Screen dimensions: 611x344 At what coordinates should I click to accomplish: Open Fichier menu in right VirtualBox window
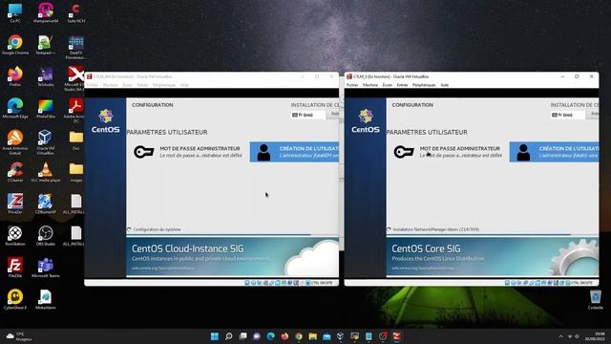[352, 85]
